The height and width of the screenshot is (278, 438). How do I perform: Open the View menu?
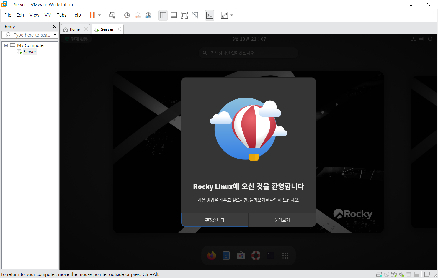(x=34, y=15)
